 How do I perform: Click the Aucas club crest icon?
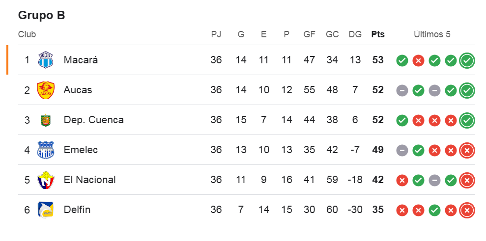point(46,90)
